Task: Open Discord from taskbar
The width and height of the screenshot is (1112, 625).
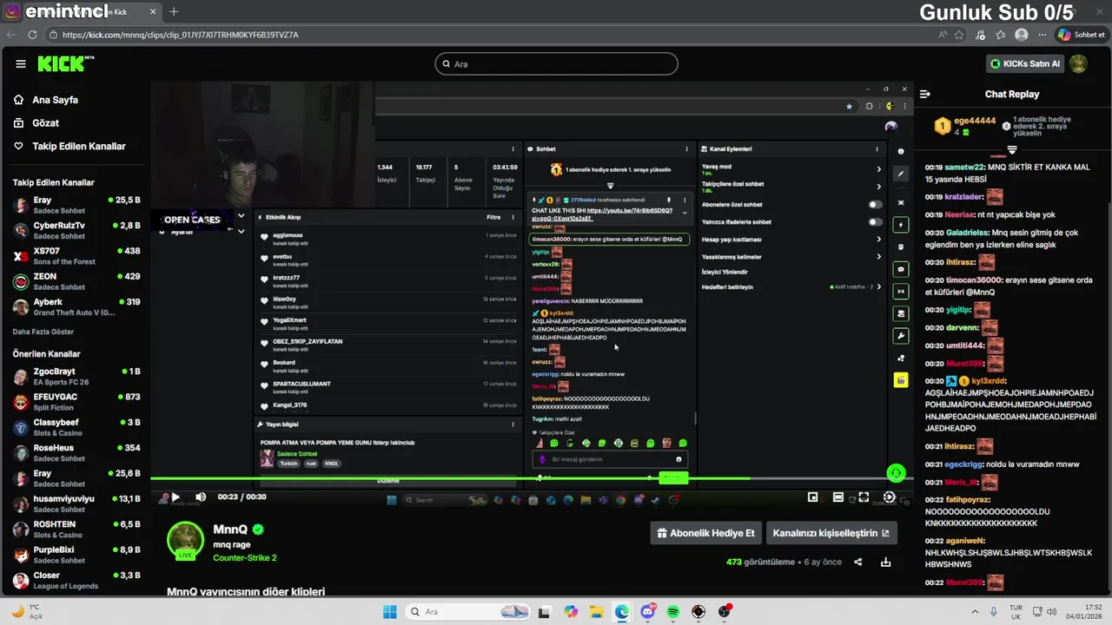Action: pyautogui.click(x=648, y=612)
